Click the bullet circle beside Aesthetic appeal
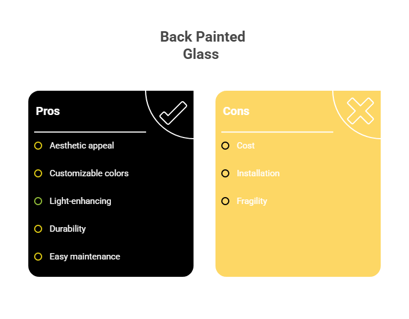409x319 pixels. pyautogui.click(x=38, y=146)
